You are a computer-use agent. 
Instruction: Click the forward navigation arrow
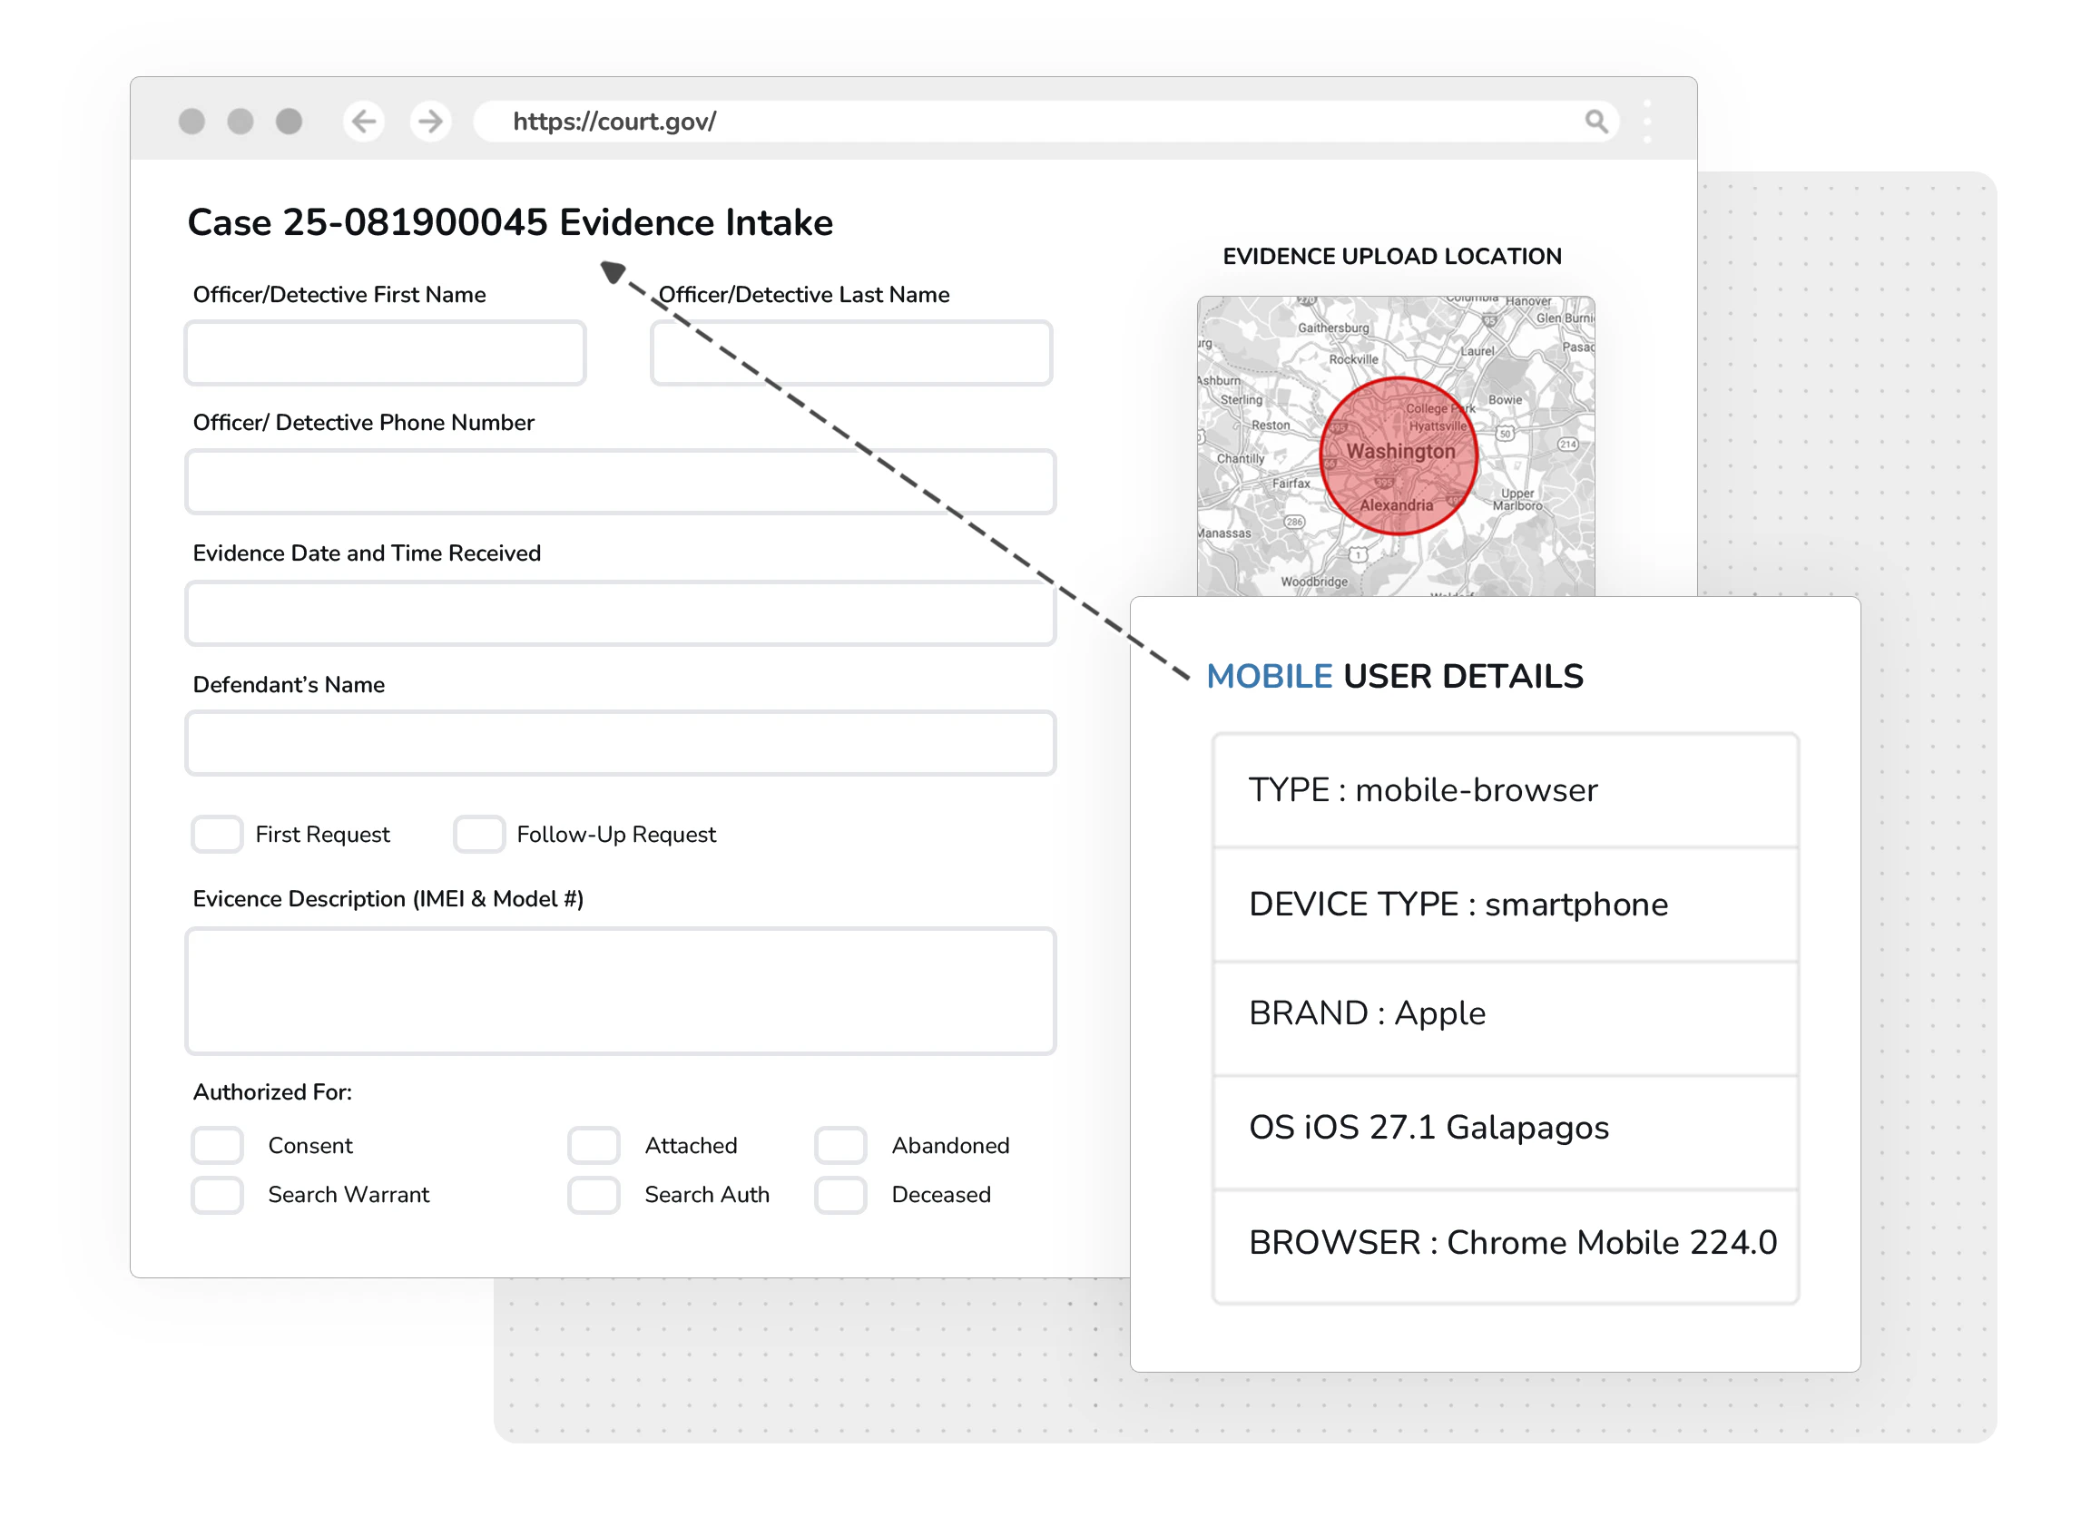click(x=428, y=121)
